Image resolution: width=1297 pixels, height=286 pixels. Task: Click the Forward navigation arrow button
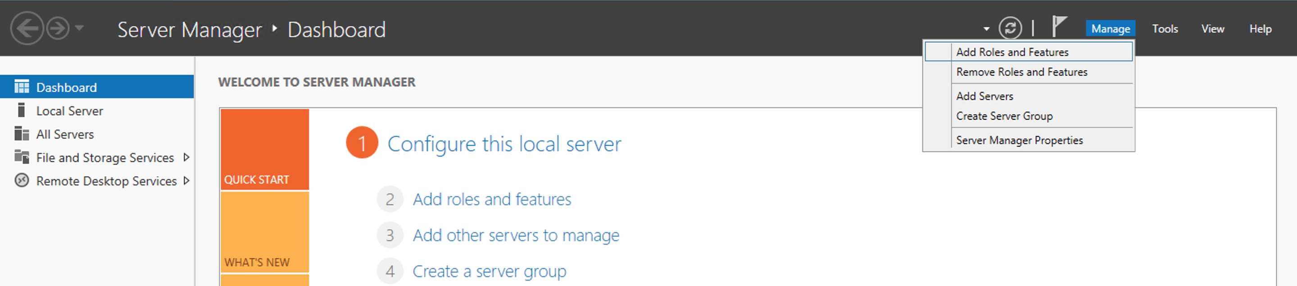pyautogui.click(x=58, y=28)
